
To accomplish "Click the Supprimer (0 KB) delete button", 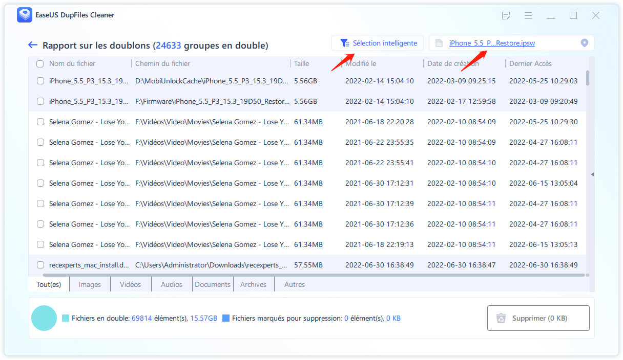I will [x=538, y=318].
